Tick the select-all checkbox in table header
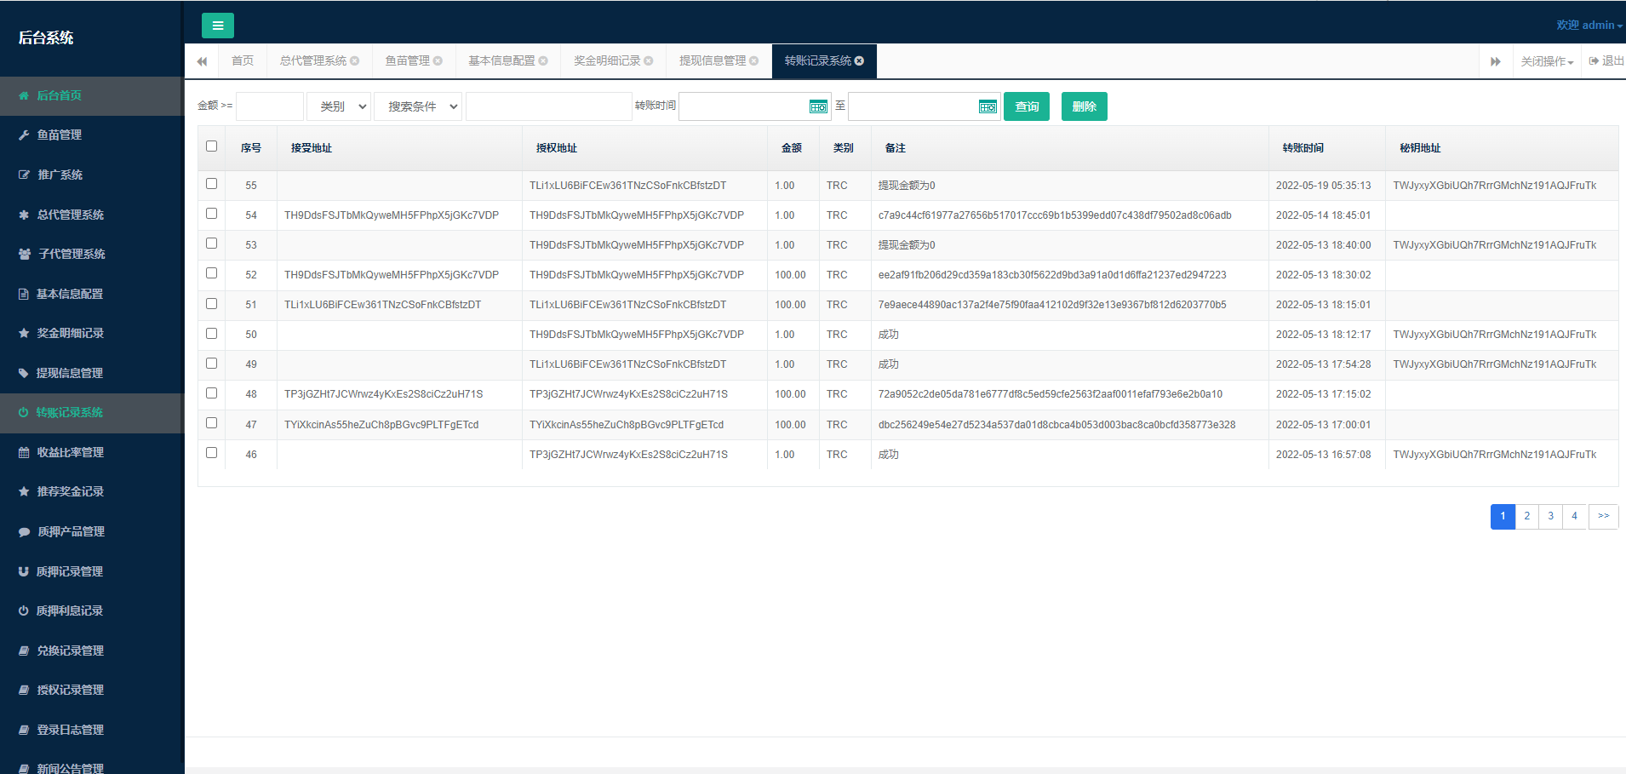The width and height of the screenshot is (1626, 774). pos(212,146)
